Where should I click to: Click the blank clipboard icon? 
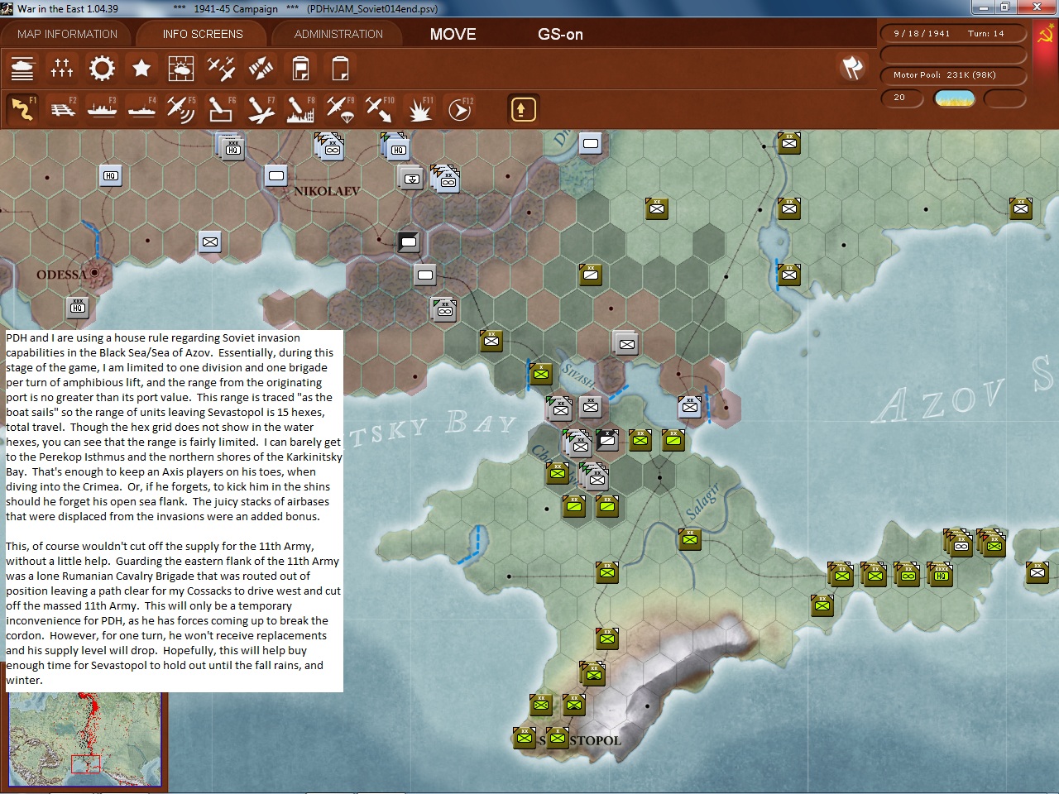(x=340, y=68)
